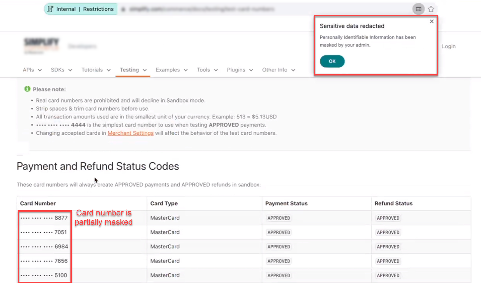The image size is (481, 283).
Task: Click Refund Status APPROVED badge in 6984 row
Action: pos(388,247)
